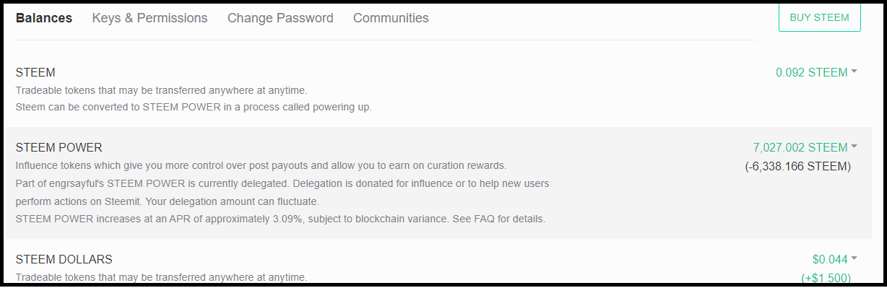This screenshot has height=288, width=887.
Task: Click the pending (+$1.500) amount
Action: pyautogui.click(x=826, y=278)
